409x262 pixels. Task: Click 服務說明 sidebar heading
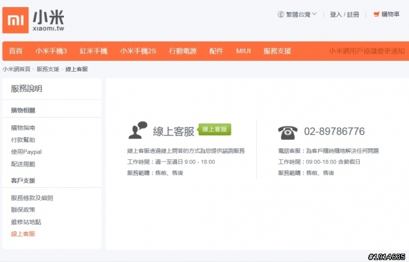click(x=26, y=89)
